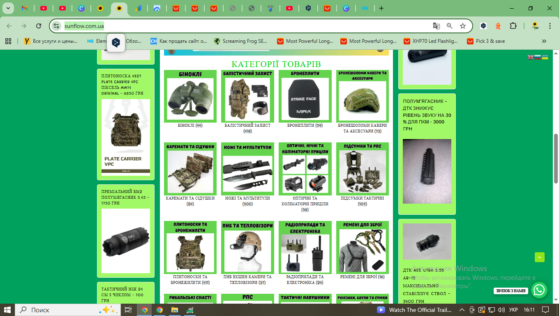559x316 pixels.
Task: Open bookmark Как продать сайт
Action: click(x=179, y=41)
